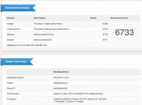Select the Intel Core i5-4250U CPU text

coord(80,99)
